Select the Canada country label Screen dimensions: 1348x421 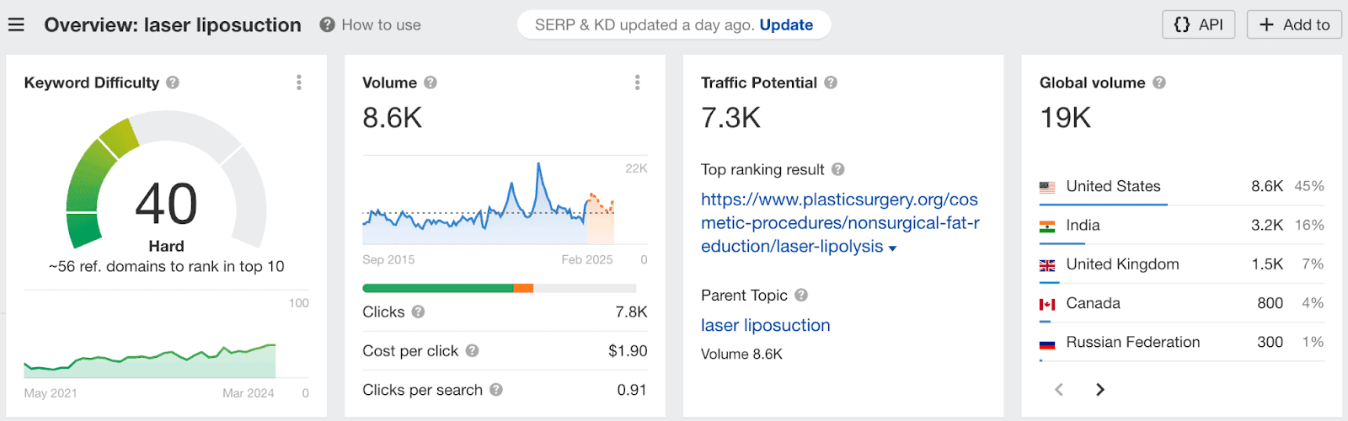click(1093, 303)
